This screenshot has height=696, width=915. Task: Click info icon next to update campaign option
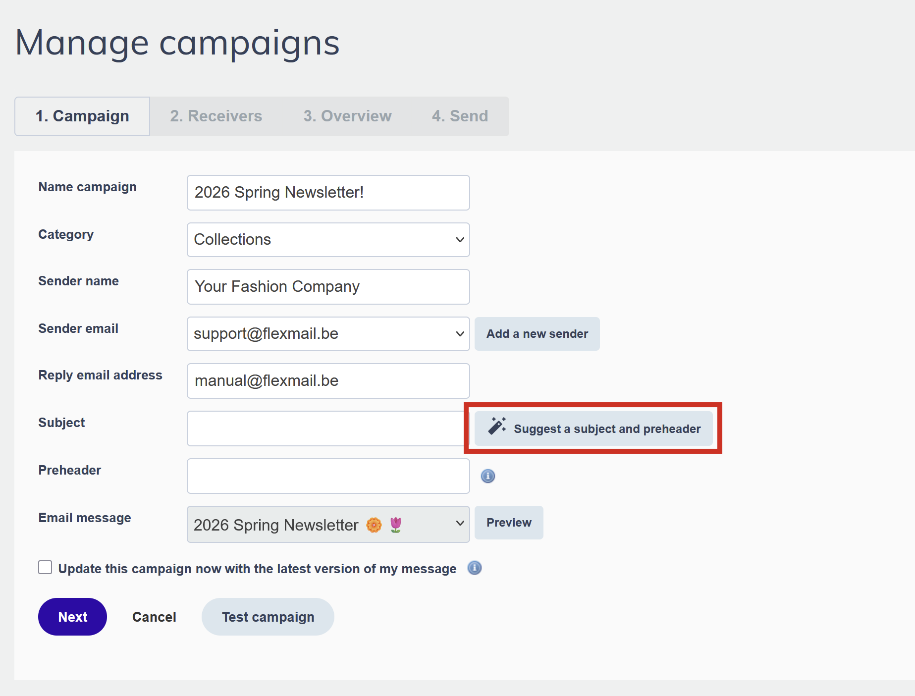pyautogui.click(x=474, y=568)
